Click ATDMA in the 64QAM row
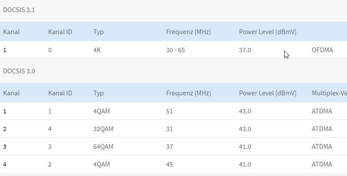This screenshot has width=347, height=176. click(322, 147)
